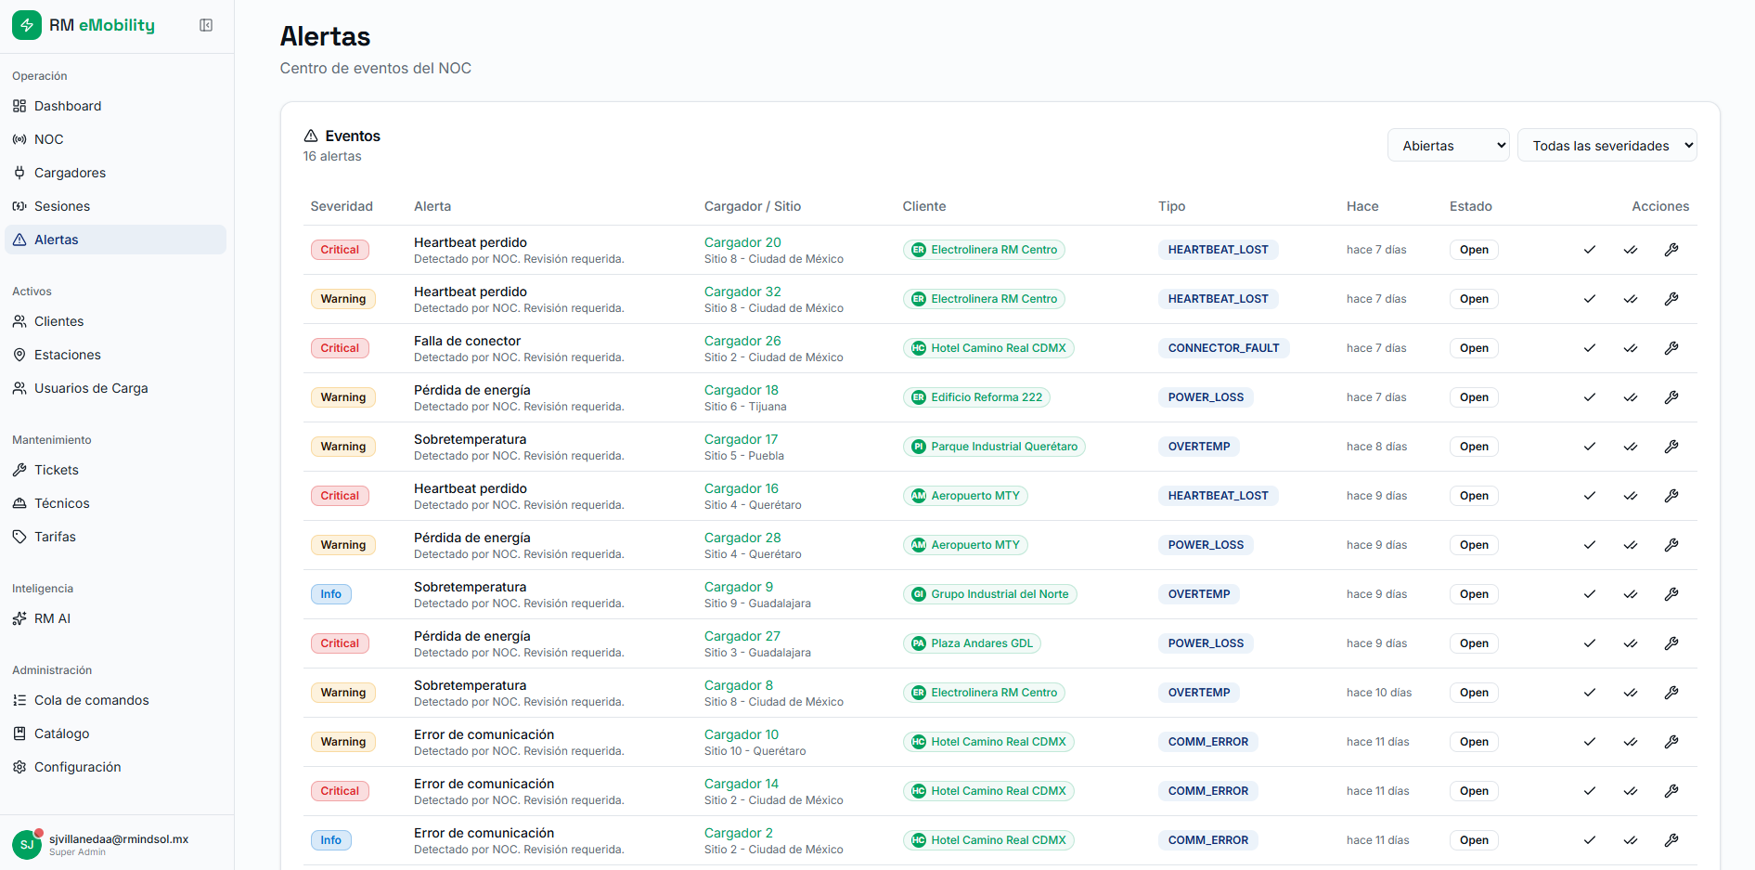Open Clientes page

coord(115,321)
